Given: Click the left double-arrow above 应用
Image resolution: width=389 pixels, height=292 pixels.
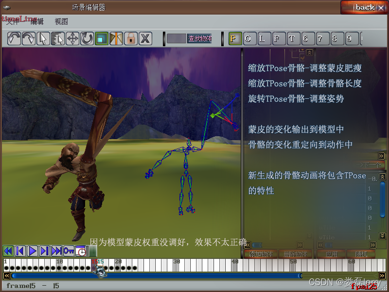Looking at the screenshot, I should [320, 245].
